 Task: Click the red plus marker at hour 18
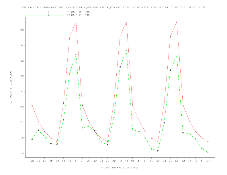(70, 36)
